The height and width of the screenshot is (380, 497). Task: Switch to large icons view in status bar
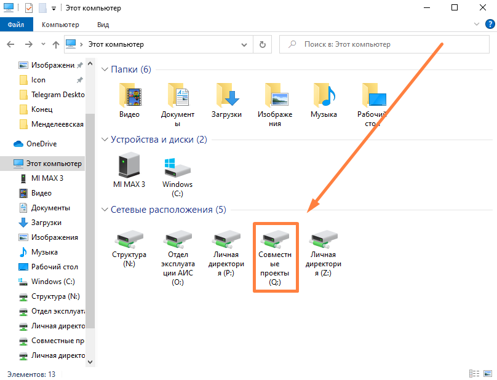(487, 373)
